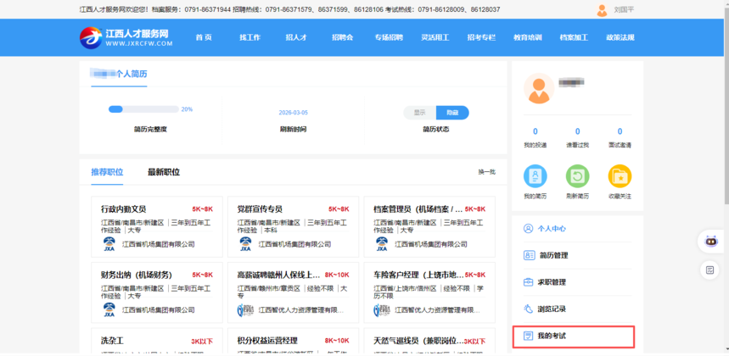Click the 我的投递 count
This screenshot has width=729, height=356.
[x=536, y=131]
